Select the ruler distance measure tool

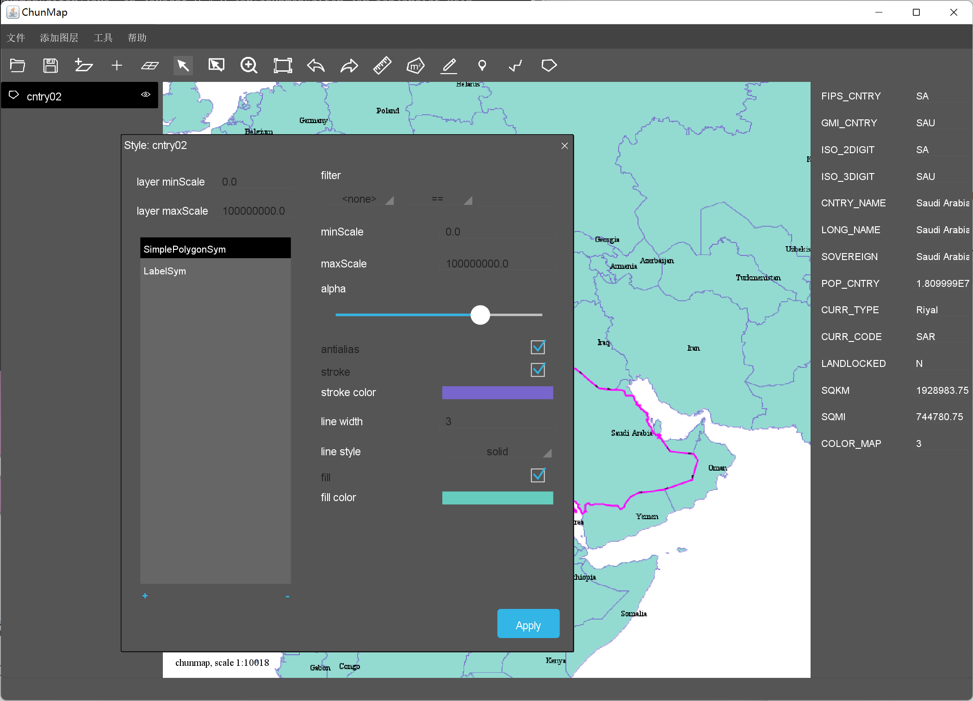[382, 66]
